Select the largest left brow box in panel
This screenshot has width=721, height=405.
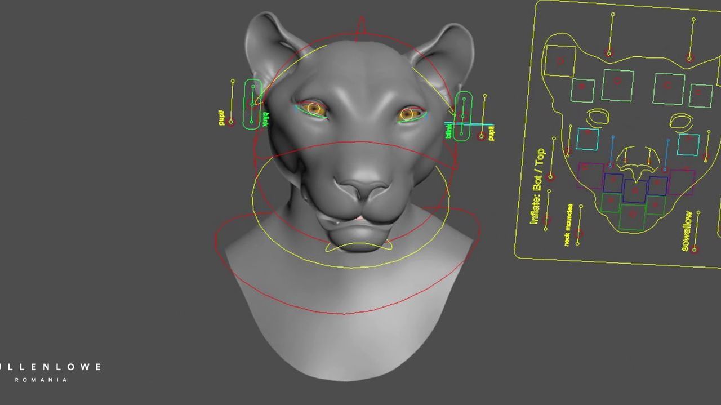(618, 84)
